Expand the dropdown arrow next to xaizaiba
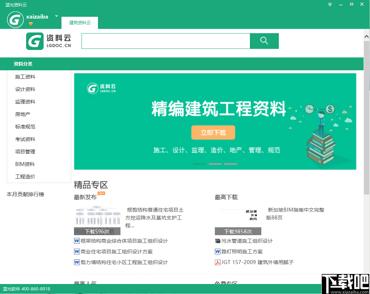370x294 pixels. tap(56, 16)
